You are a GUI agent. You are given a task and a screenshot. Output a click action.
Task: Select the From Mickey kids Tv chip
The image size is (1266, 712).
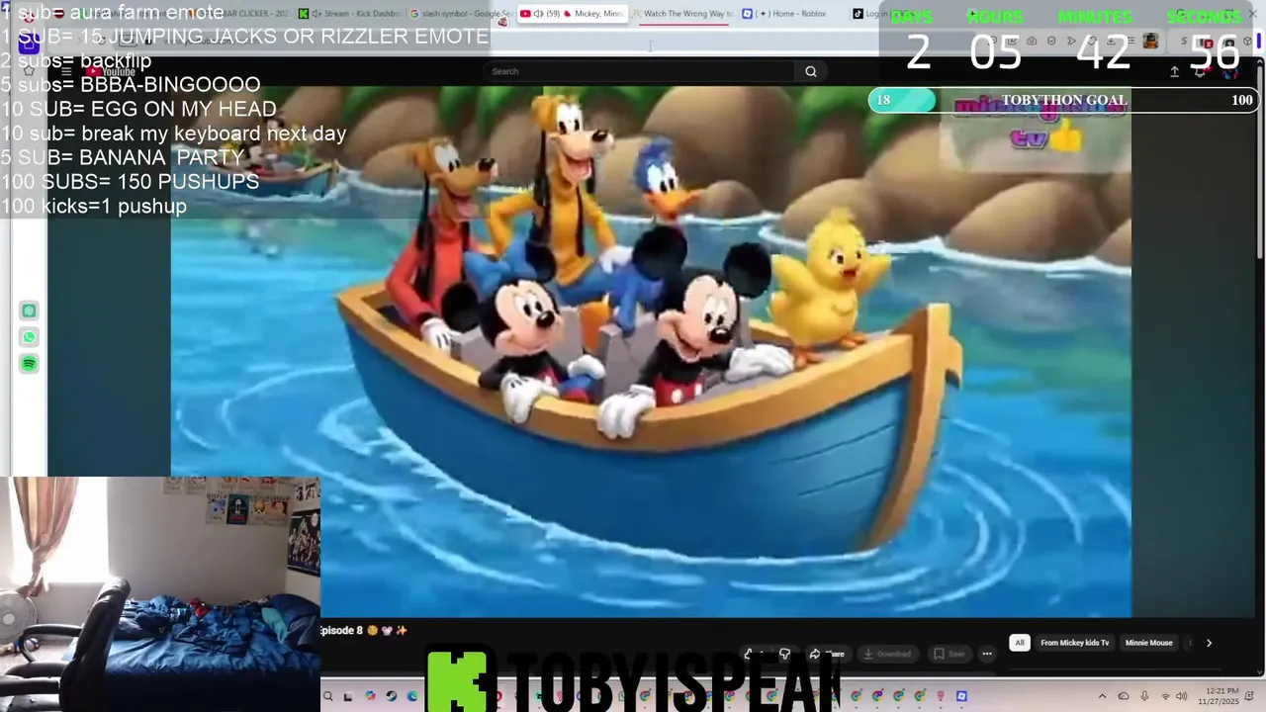coord(1075,643)
